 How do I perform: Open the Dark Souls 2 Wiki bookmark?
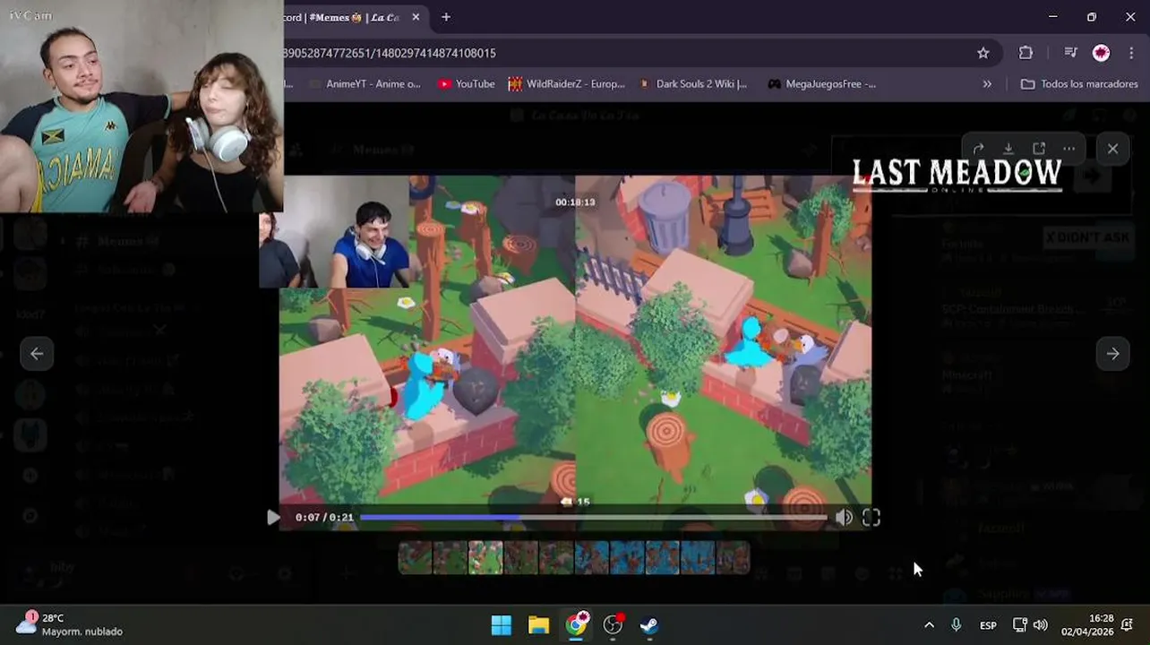[x=692, y=84]
